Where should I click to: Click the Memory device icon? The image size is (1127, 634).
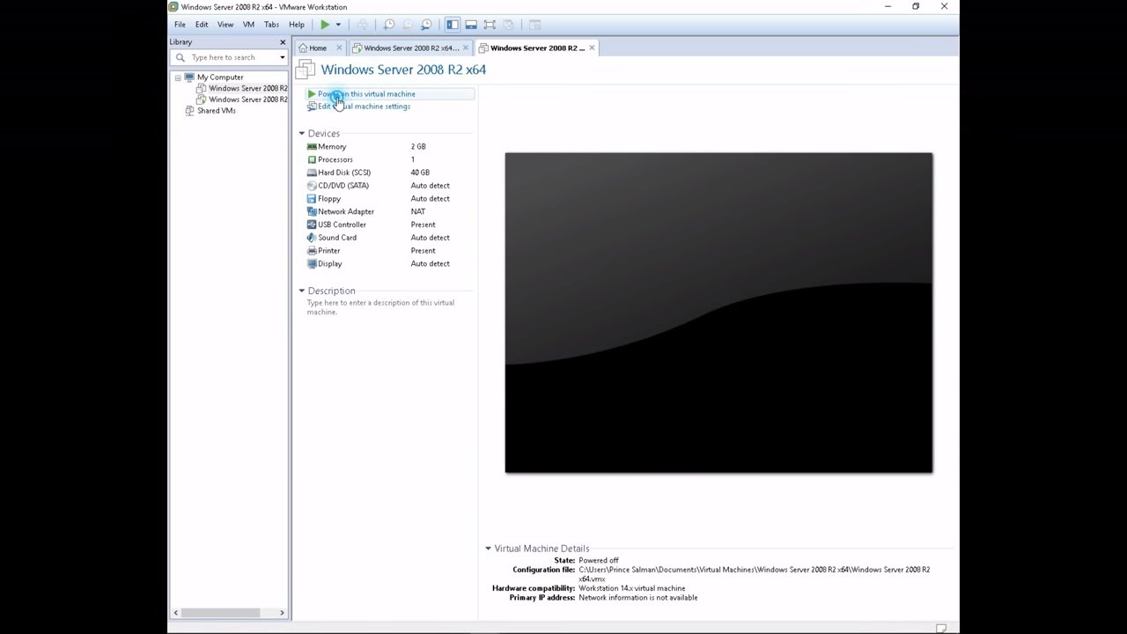point(312,146)
